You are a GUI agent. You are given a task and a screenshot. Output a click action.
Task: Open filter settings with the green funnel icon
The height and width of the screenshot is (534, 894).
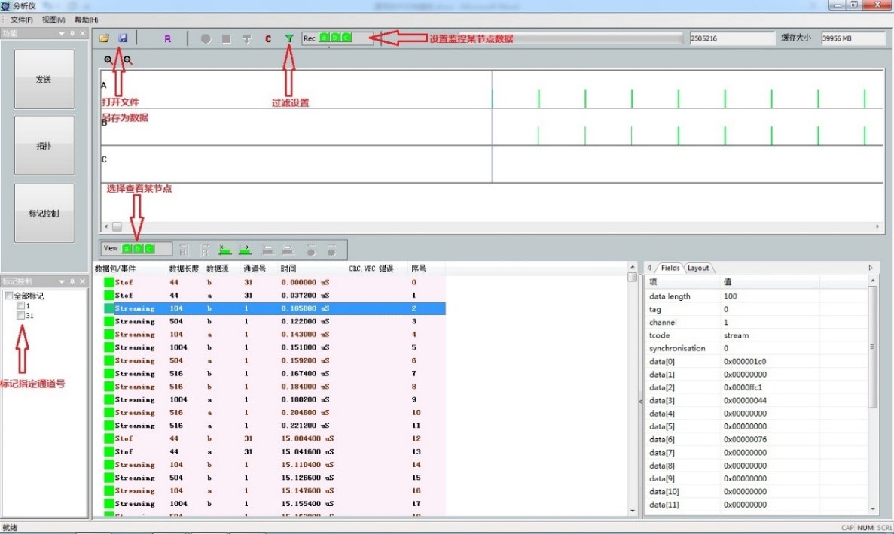click(289, 38)
